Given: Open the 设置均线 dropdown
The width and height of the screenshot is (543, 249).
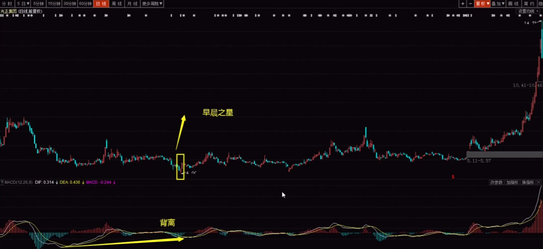Looking at the screenshot, I should point(528,11).
